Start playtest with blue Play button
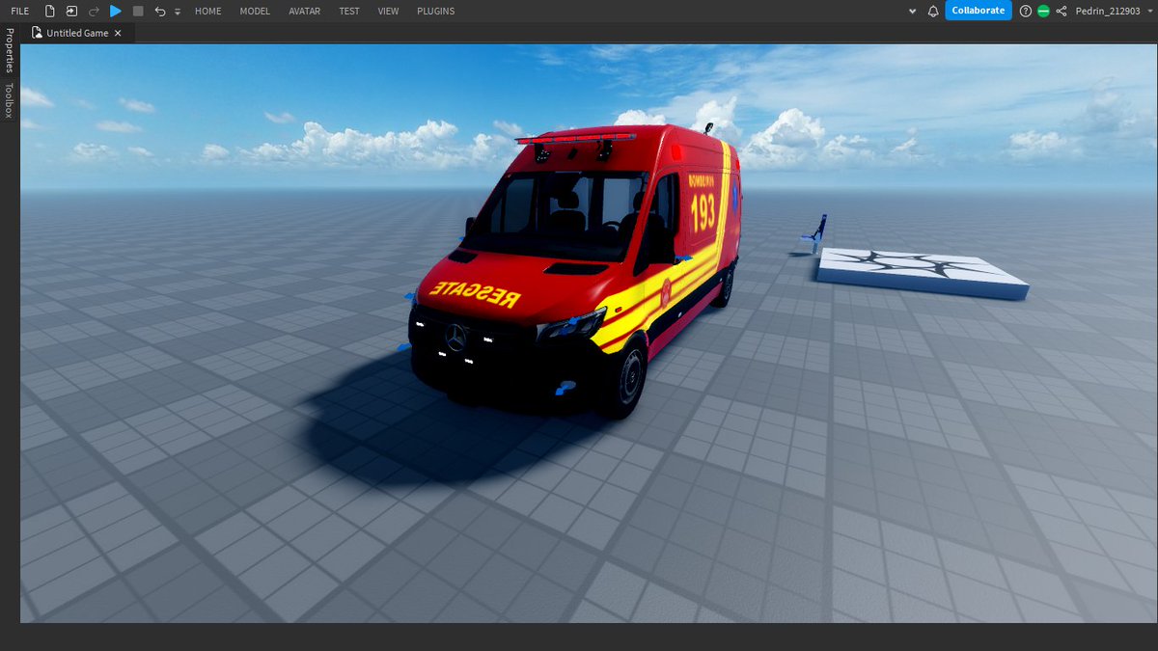Image resolution: width=1158 pixels, height=651 pixels. click(116, 12)
